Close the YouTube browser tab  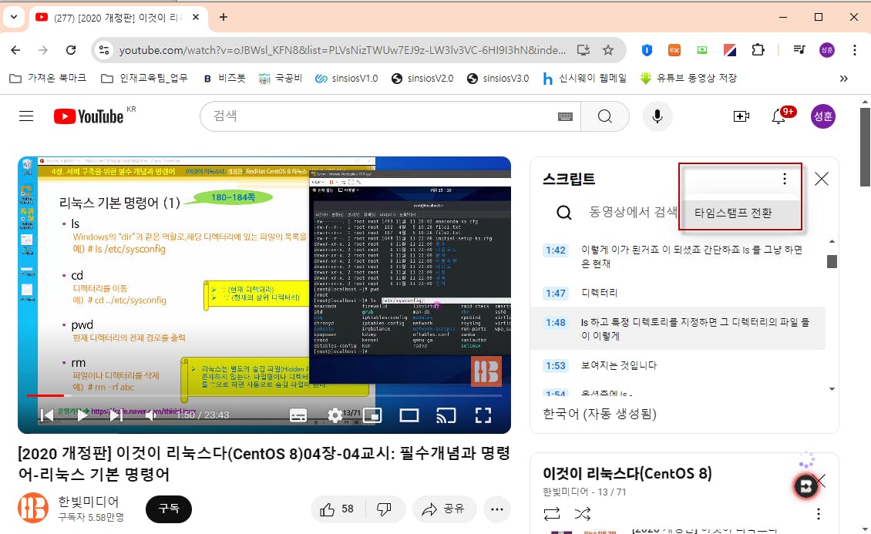tap(196, 17)
